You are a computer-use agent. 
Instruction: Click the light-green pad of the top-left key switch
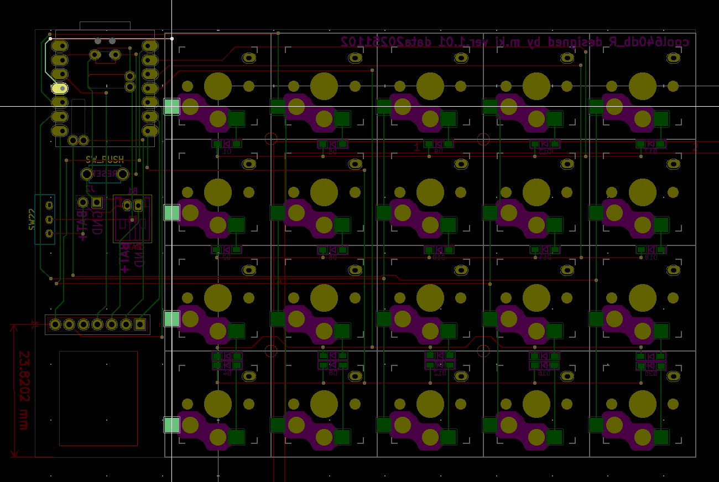[x=172, y=107]
